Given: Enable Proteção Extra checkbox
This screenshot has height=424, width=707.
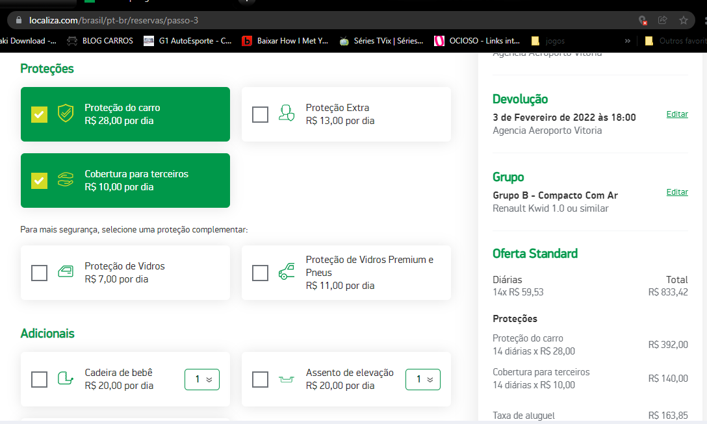Looking at the screenshot, I should 260,114.
